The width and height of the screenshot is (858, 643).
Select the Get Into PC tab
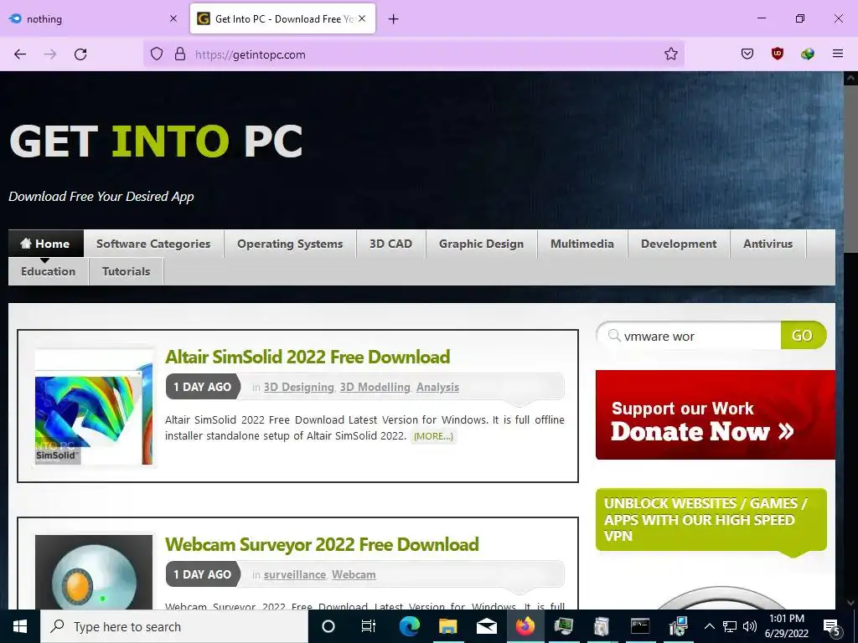click(282, 18)
